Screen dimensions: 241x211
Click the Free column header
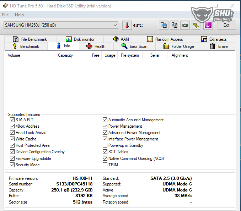pos(88,55)
